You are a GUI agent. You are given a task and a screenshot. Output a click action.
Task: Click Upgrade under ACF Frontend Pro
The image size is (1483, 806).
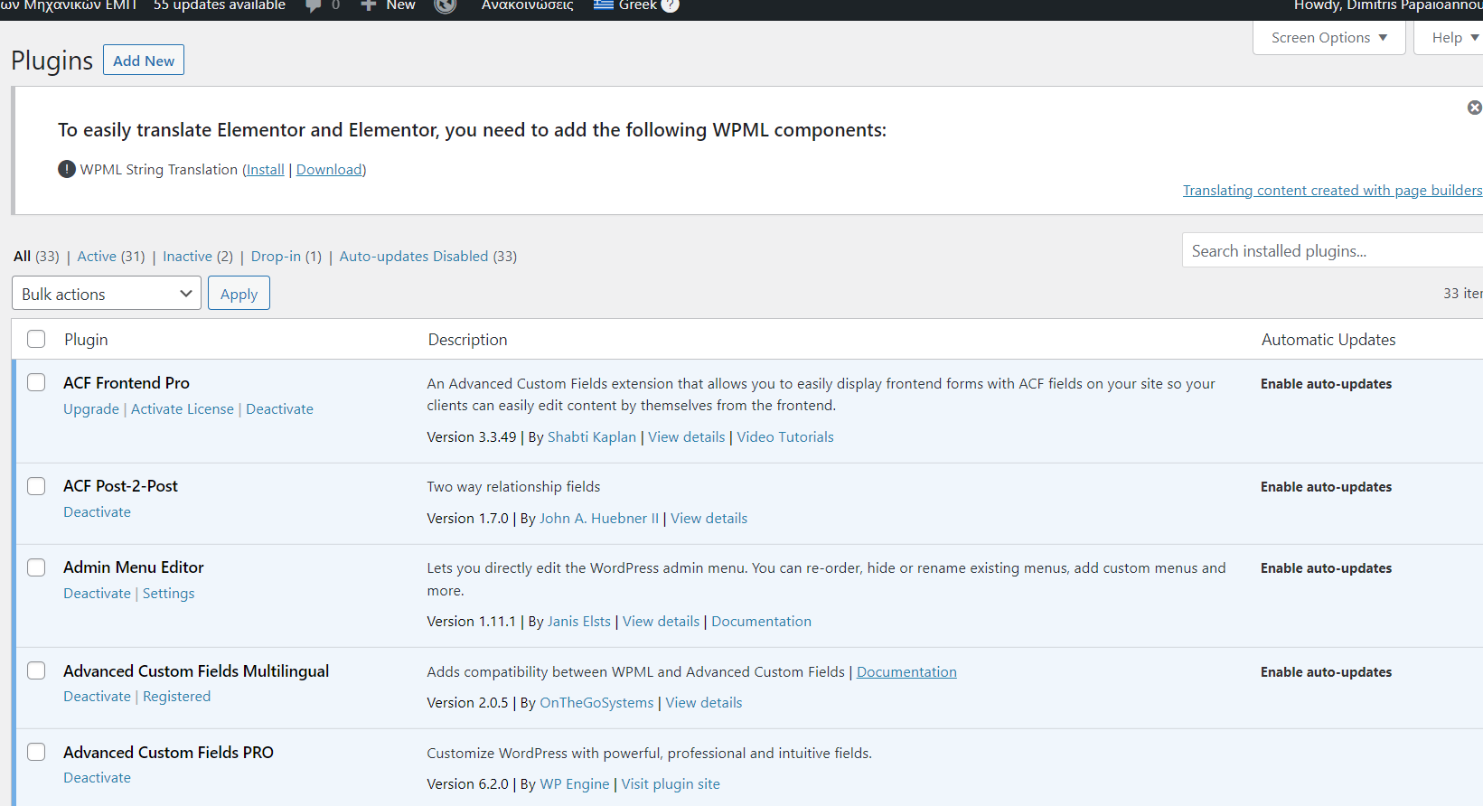click(x=91, y=409)
